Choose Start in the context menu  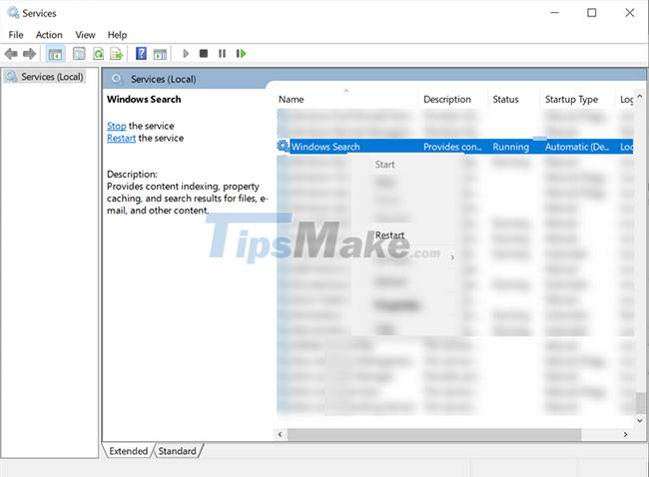(384, 165)
